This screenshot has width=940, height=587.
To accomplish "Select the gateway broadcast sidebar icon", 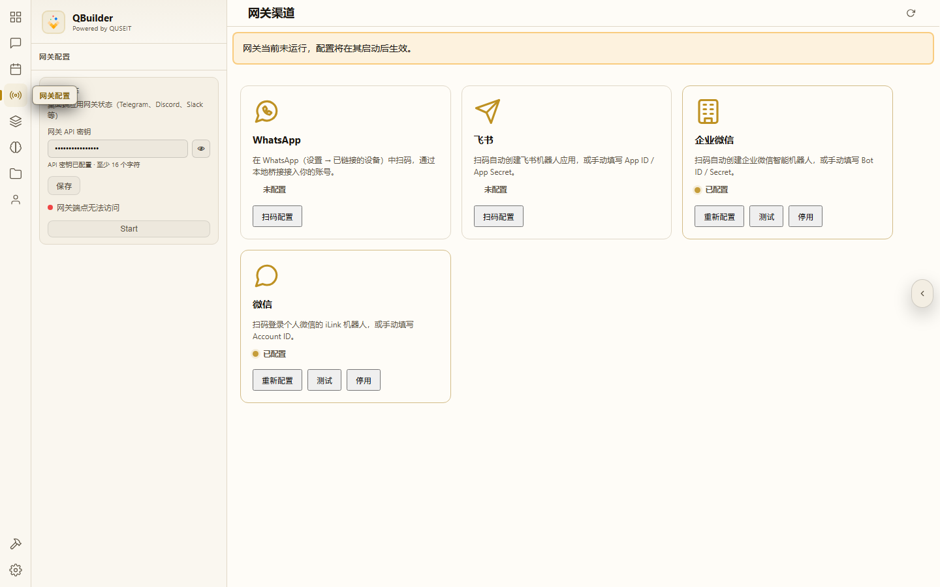I will pyautogui.click(x=16, y=95).
